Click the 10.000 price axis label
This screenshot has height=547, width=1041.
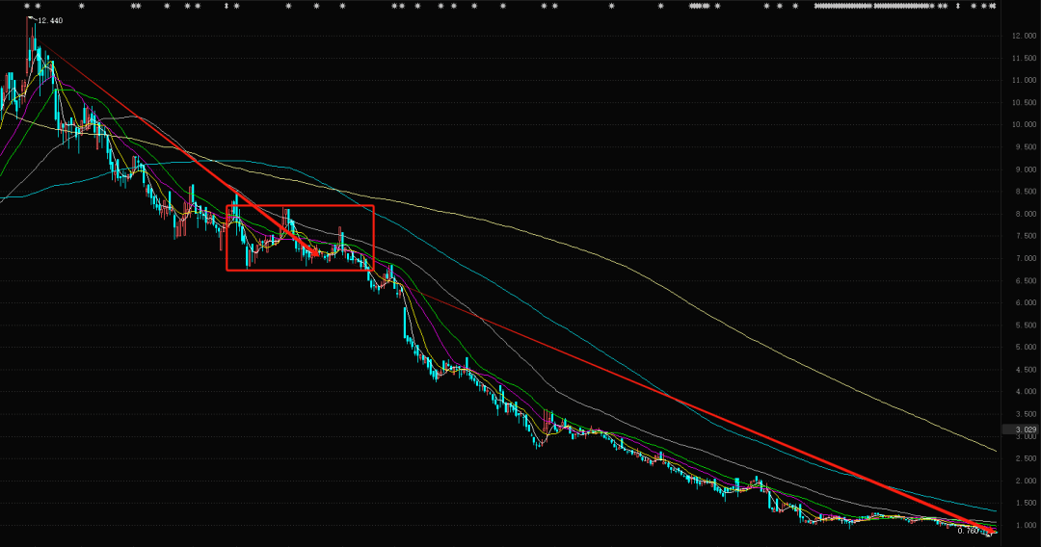1025,124
